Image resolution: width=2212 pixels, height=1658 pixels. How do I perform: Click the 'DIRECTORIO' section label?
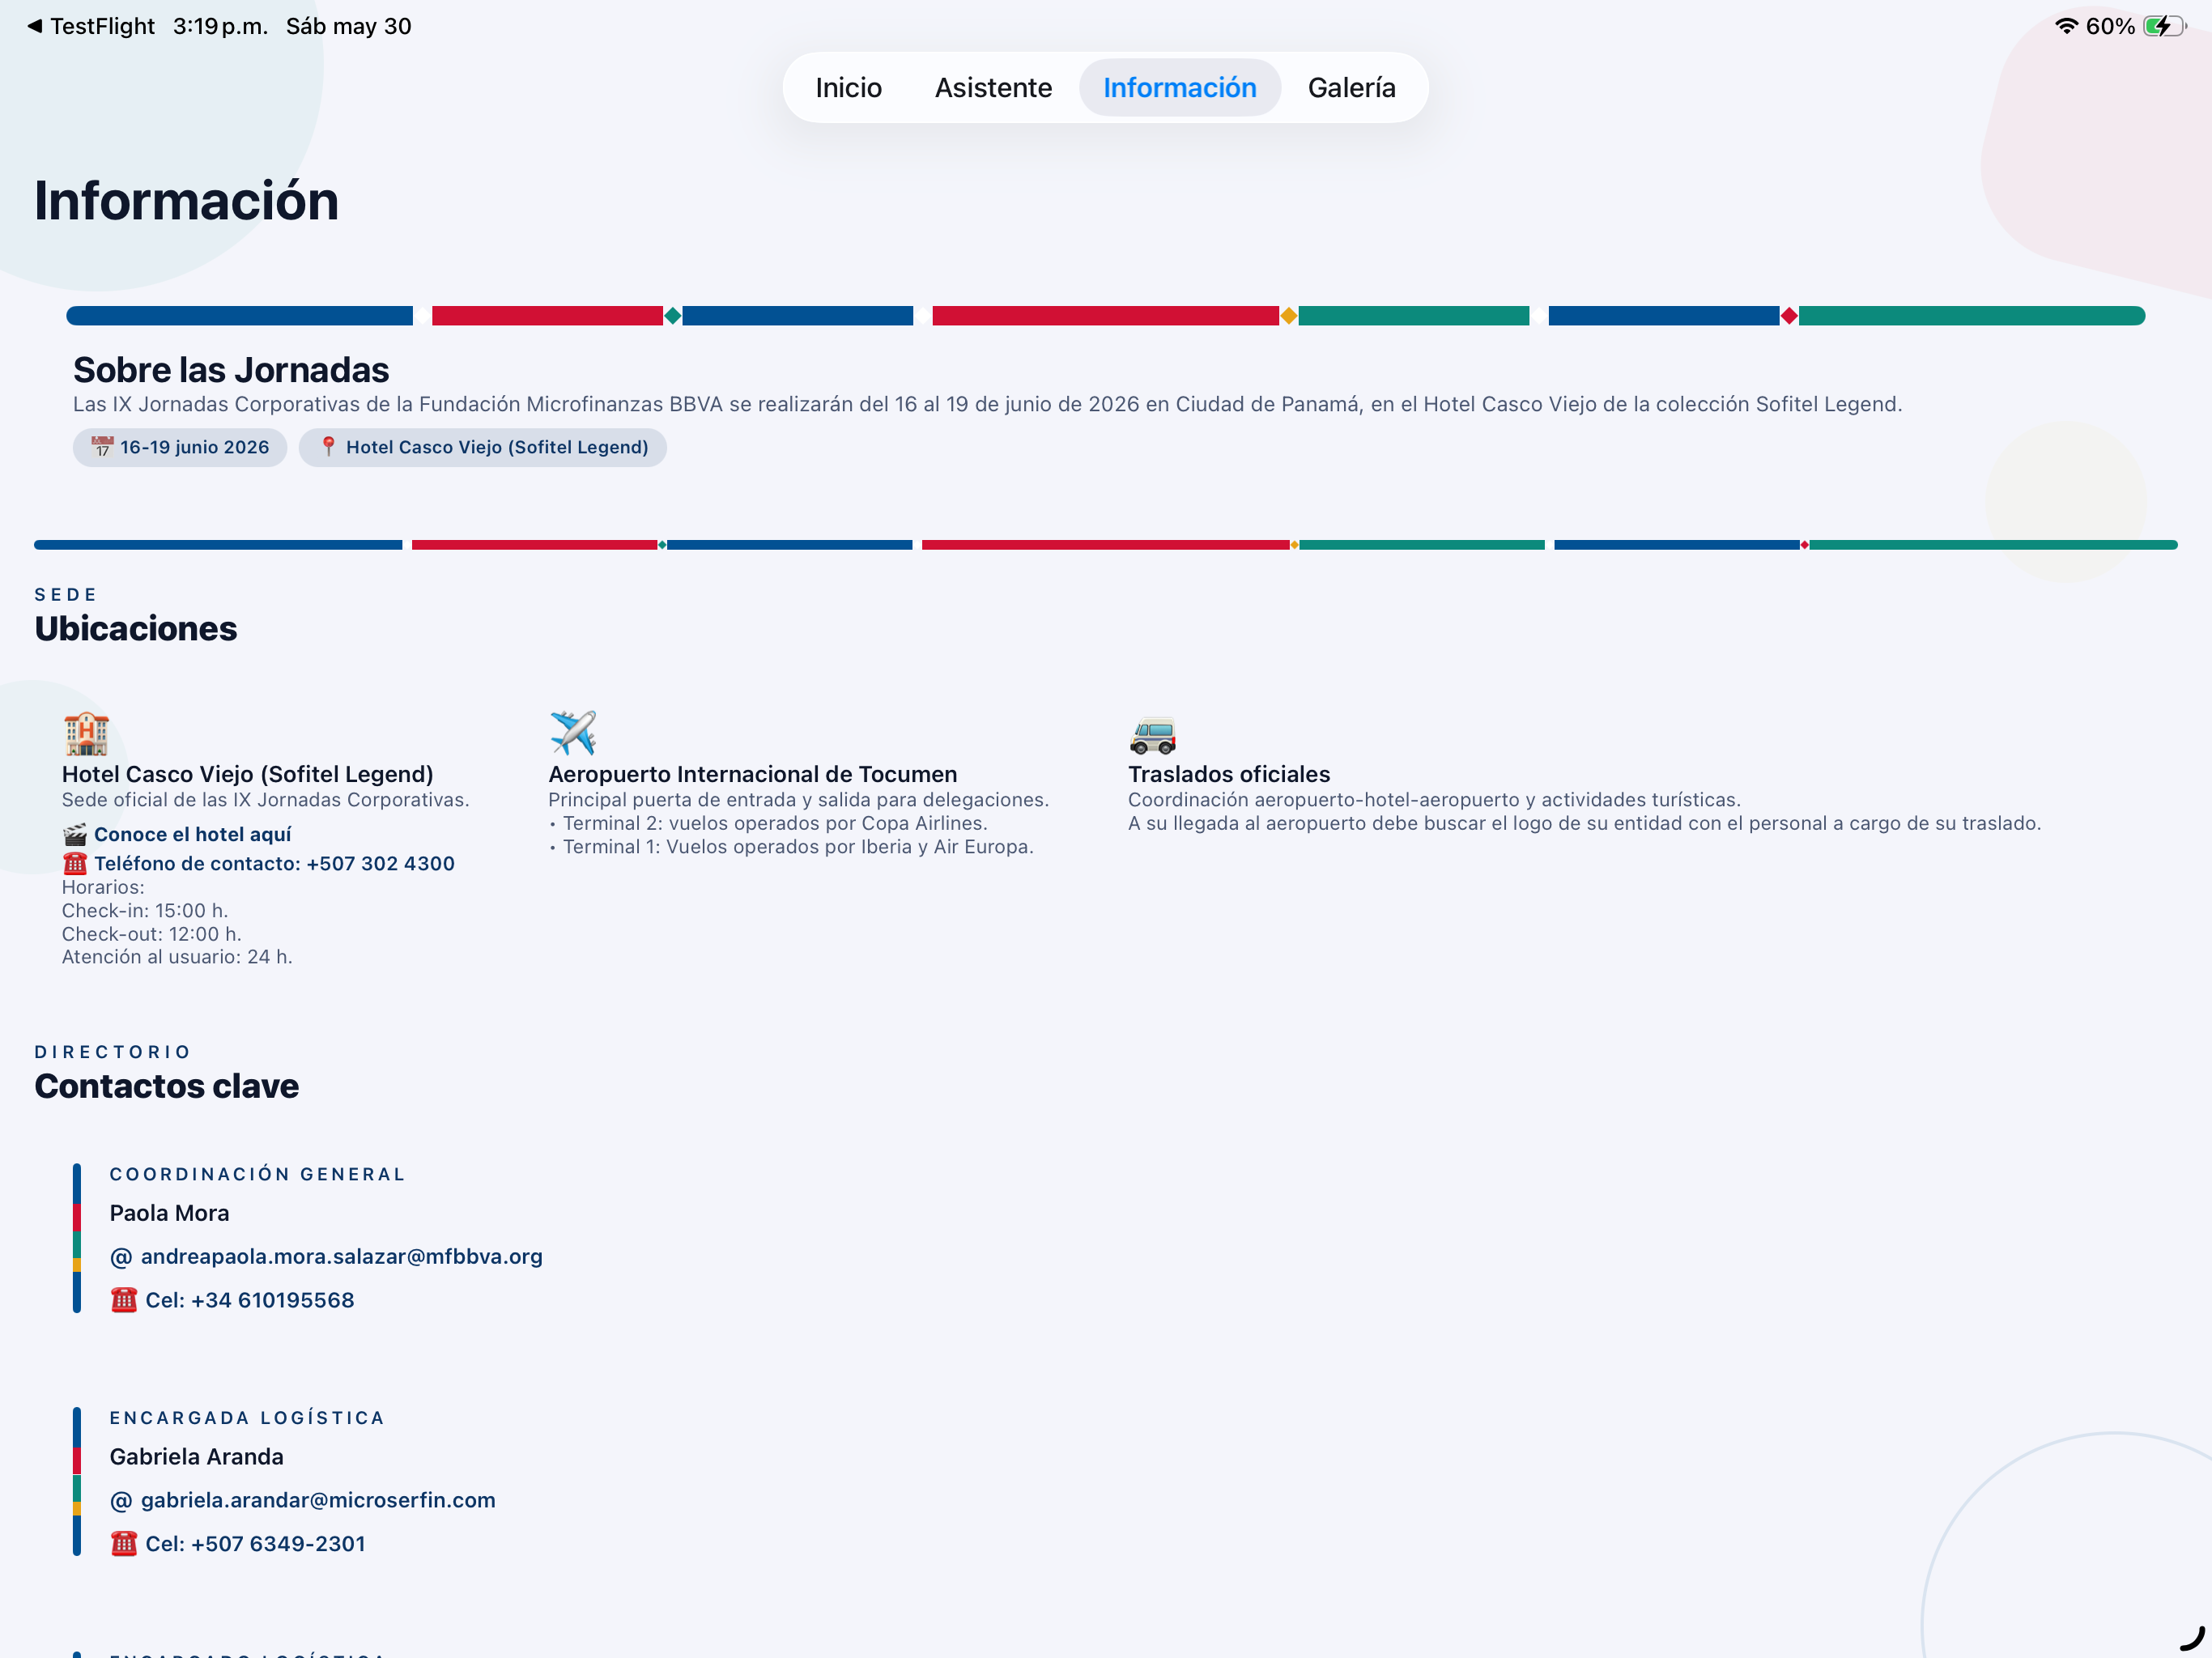click(113, 1052)
